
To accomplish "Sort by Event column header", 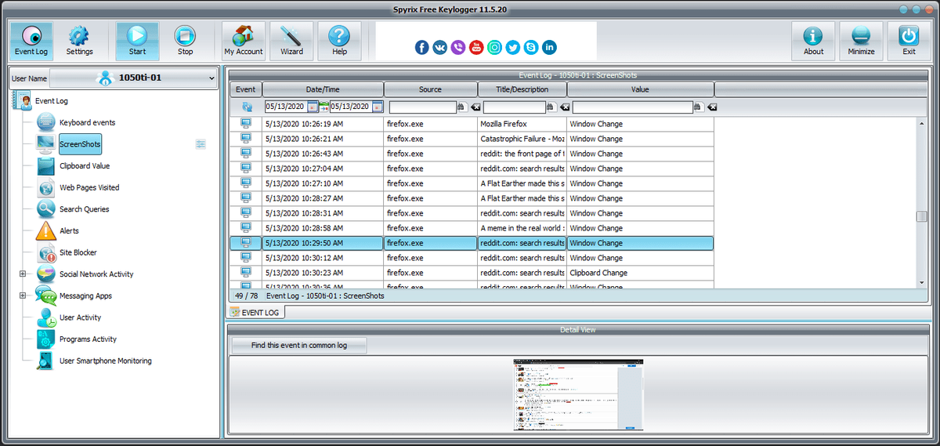I will [x=245, y=89].
